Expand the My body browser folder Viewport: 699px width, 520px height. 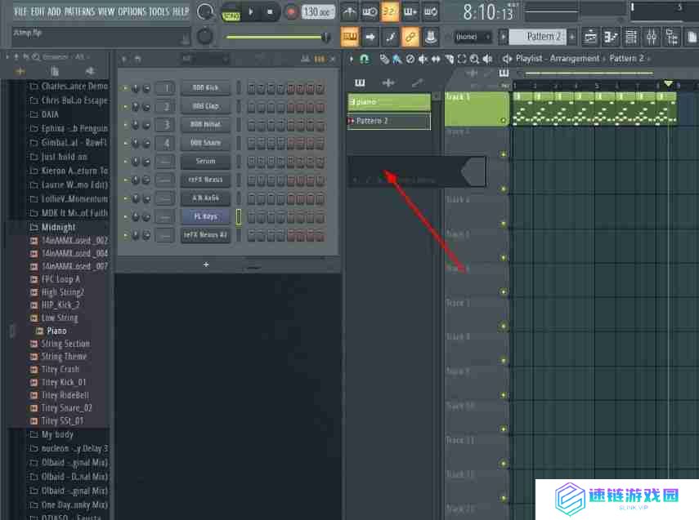(57, 434)
